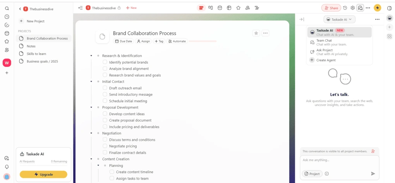395x183 pixels.
Task: Click the yellow Upgrade button
Action: pyautogui.click(x=43, y=174)
